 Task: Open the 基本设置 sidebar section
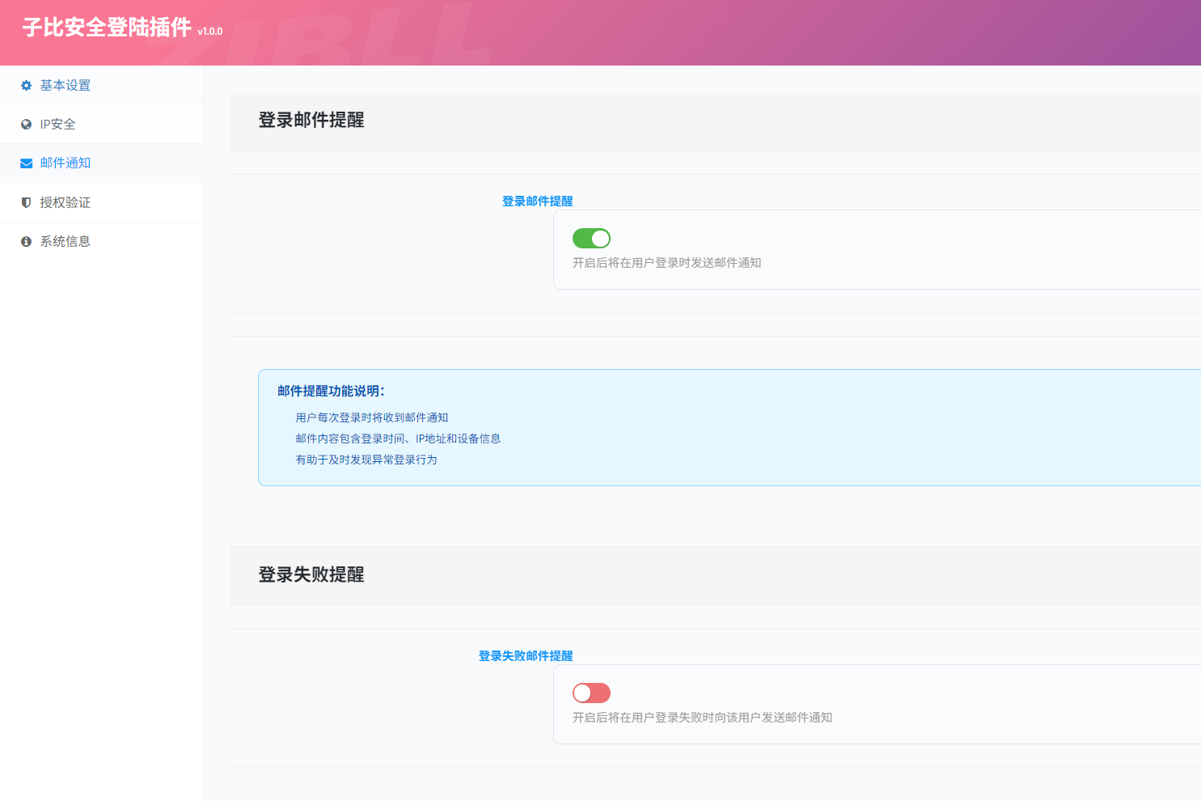65,85
